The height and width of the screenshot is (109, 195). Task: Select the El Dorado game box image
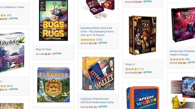pos(54,85)
